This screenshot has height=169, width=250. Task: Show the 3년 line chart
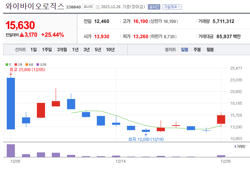(x=87, y=49)
